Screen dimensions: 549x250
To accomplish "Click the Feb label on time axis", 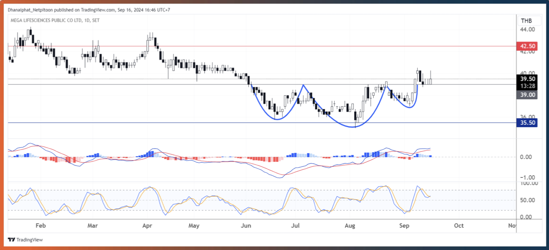I will point(40,226).
